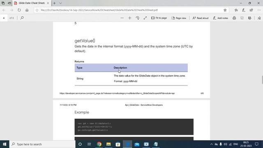The height and width of the screenshot is (148, 263).
Task: Open Task View in taskbar
Action: [89, 144]
